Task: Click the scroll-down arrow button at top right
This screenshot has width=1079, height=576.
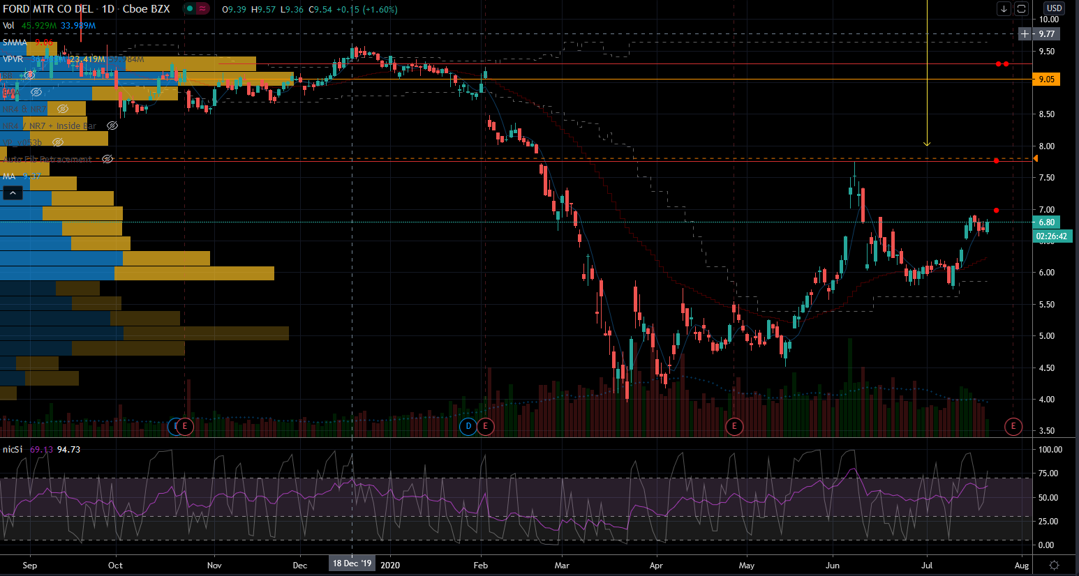Action: click(x=1004, y=8)
